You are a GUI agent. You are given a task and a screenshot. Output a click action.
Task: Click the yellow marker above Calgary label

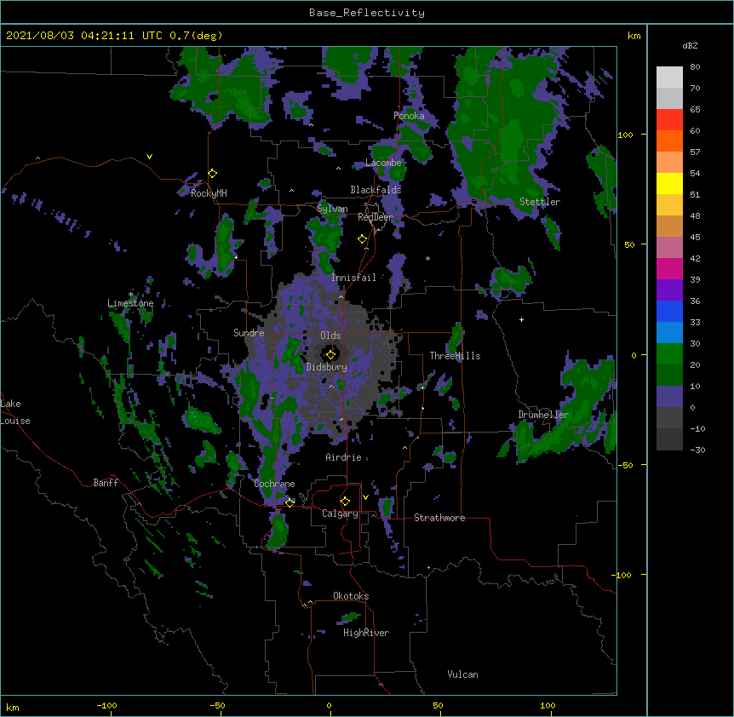click(345, 502)
